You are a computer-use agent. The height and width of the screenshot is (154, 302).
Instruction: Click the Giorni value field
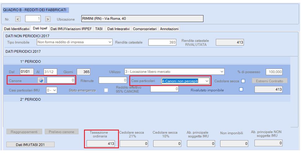[x=84, y=72]
